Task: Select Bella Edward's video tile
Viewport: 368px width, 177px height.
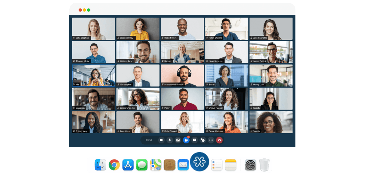Action: (182, 122)
